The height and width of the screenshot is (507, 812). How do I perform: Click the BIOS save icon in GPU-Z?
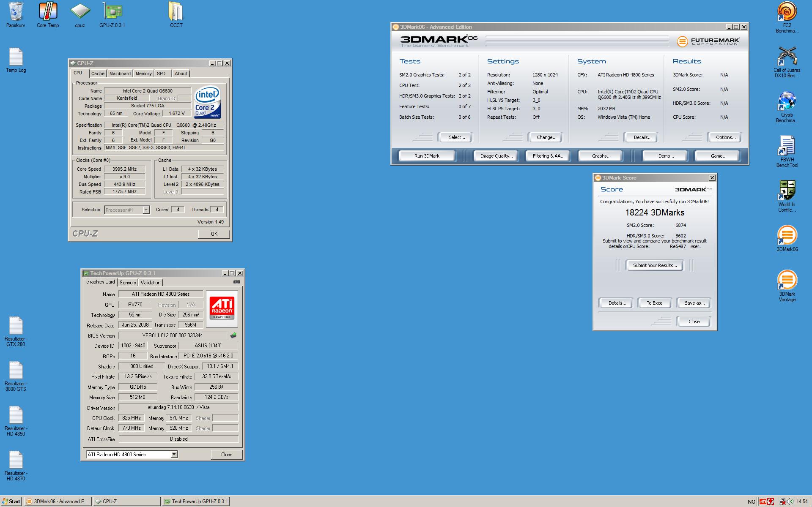[x=233, y=335]
